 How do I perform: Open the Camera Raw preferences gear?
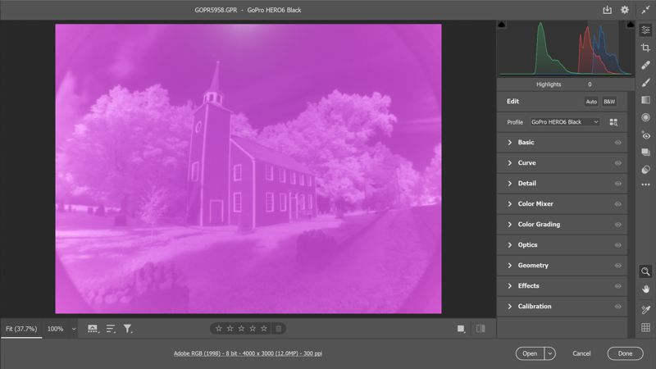click(625, 10)
